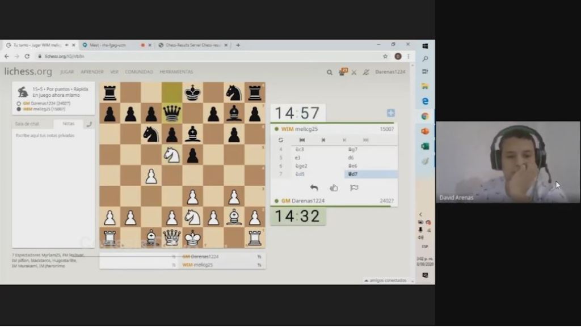The height and width of the screenshot is (327, 581).
Task: Expand the HERRAMIENTAS navigation menu
Action: click(176, 72)
